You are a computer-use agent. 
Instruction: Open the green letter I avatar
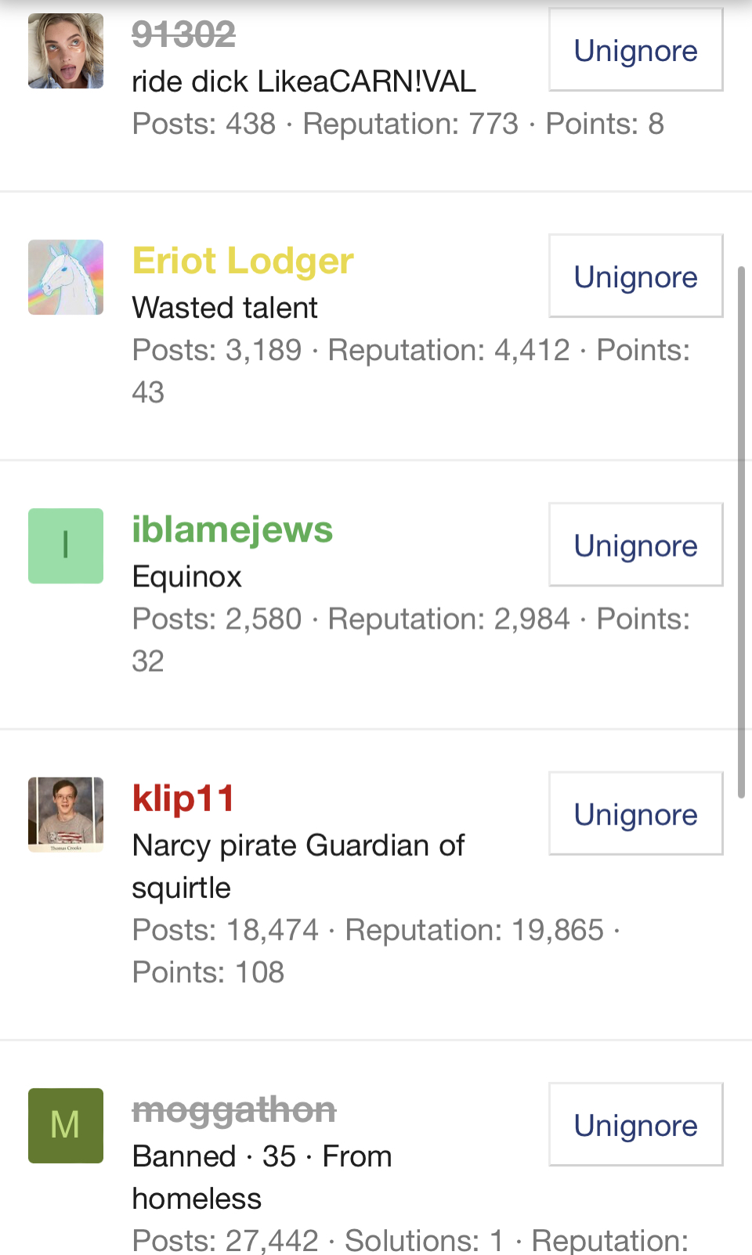pos(66,546)
